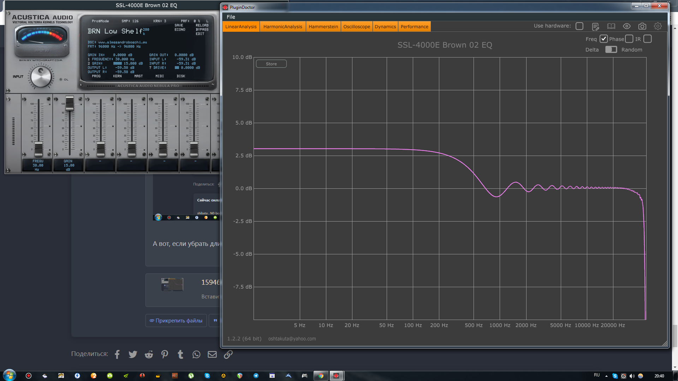Switch to the LinearAnalysis tab
The image size is (678, 381).
tap(241, 26)
